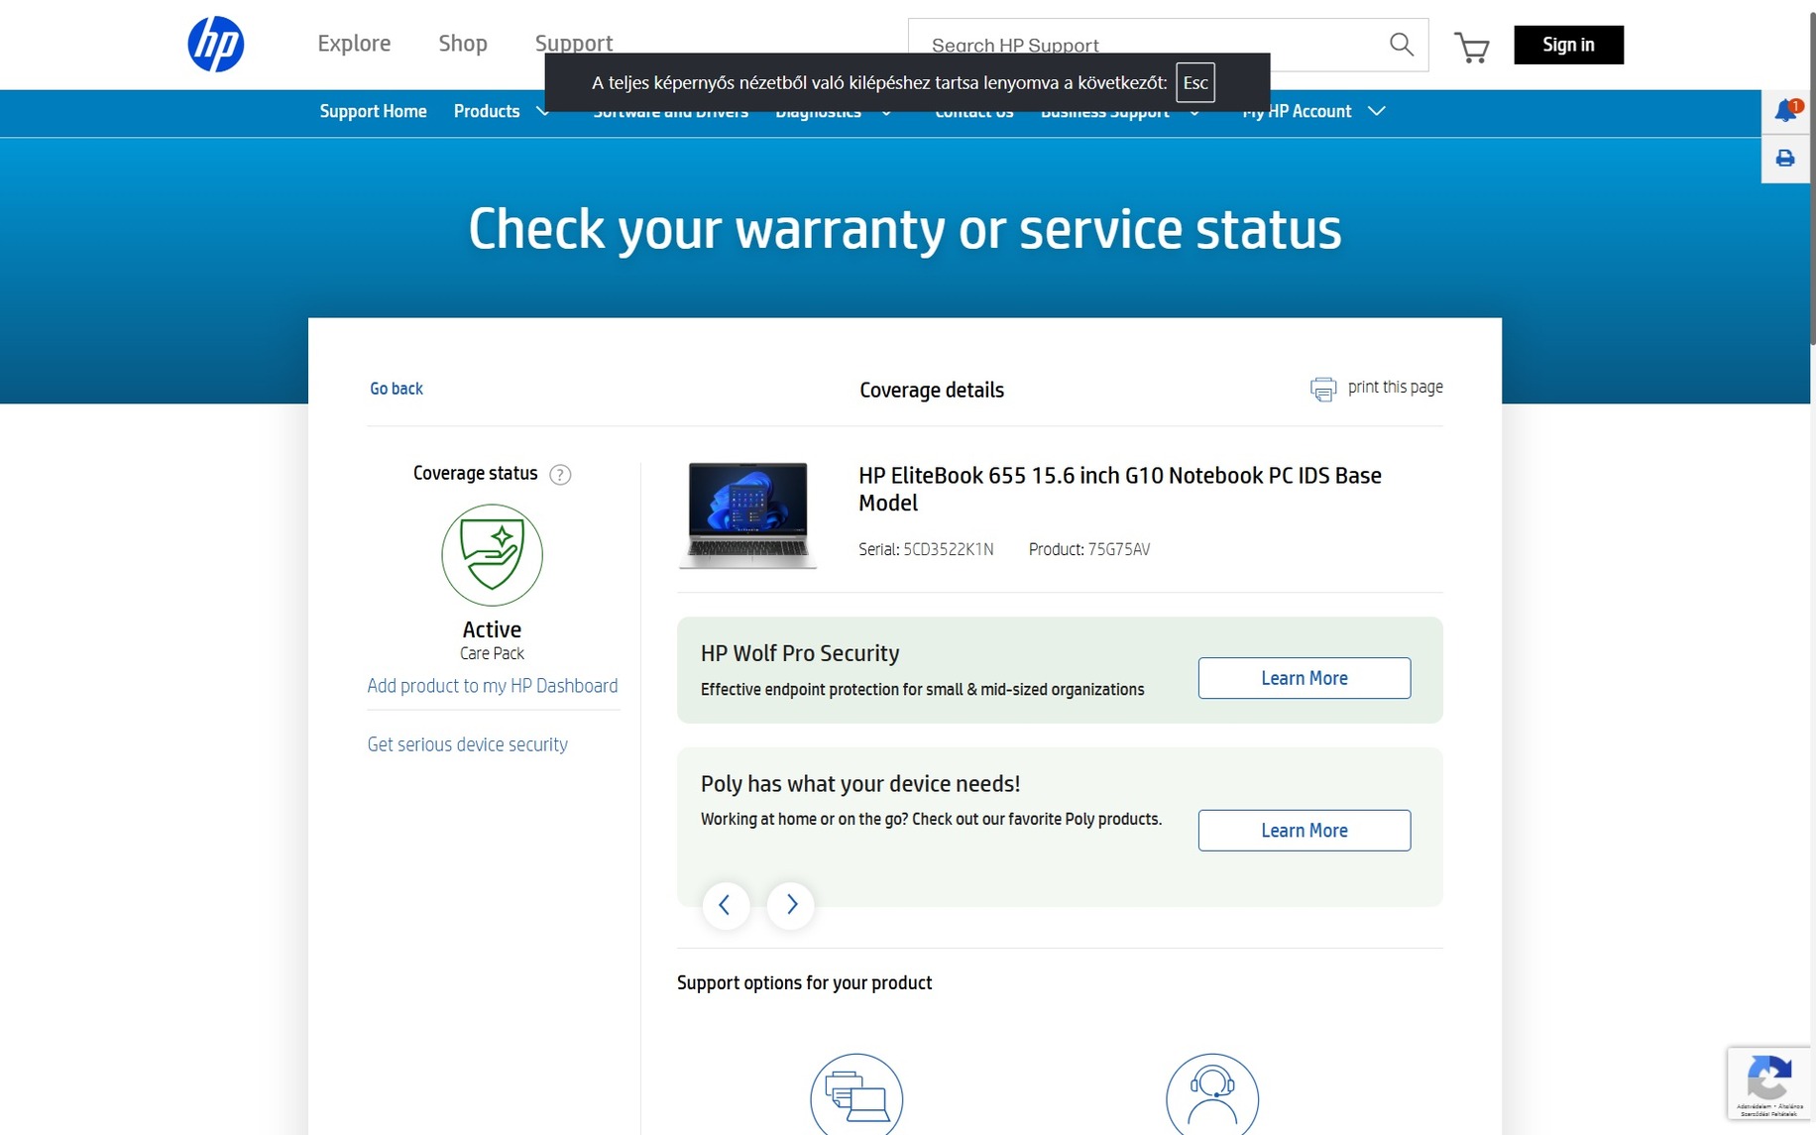Click the Sign in button
The height and width of the screenshot is (1135, 1816).
1568,45
